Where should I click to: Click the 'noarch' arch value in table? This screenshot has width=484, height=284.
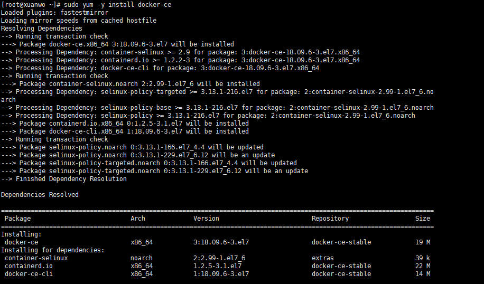(x=142, y=258)
